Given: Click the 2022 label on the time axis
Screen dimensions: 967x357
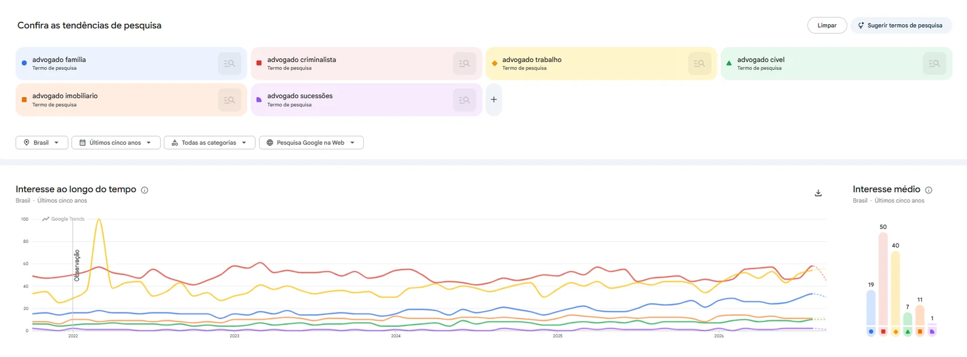Looking at the screenshot, I should click(73, 336).
